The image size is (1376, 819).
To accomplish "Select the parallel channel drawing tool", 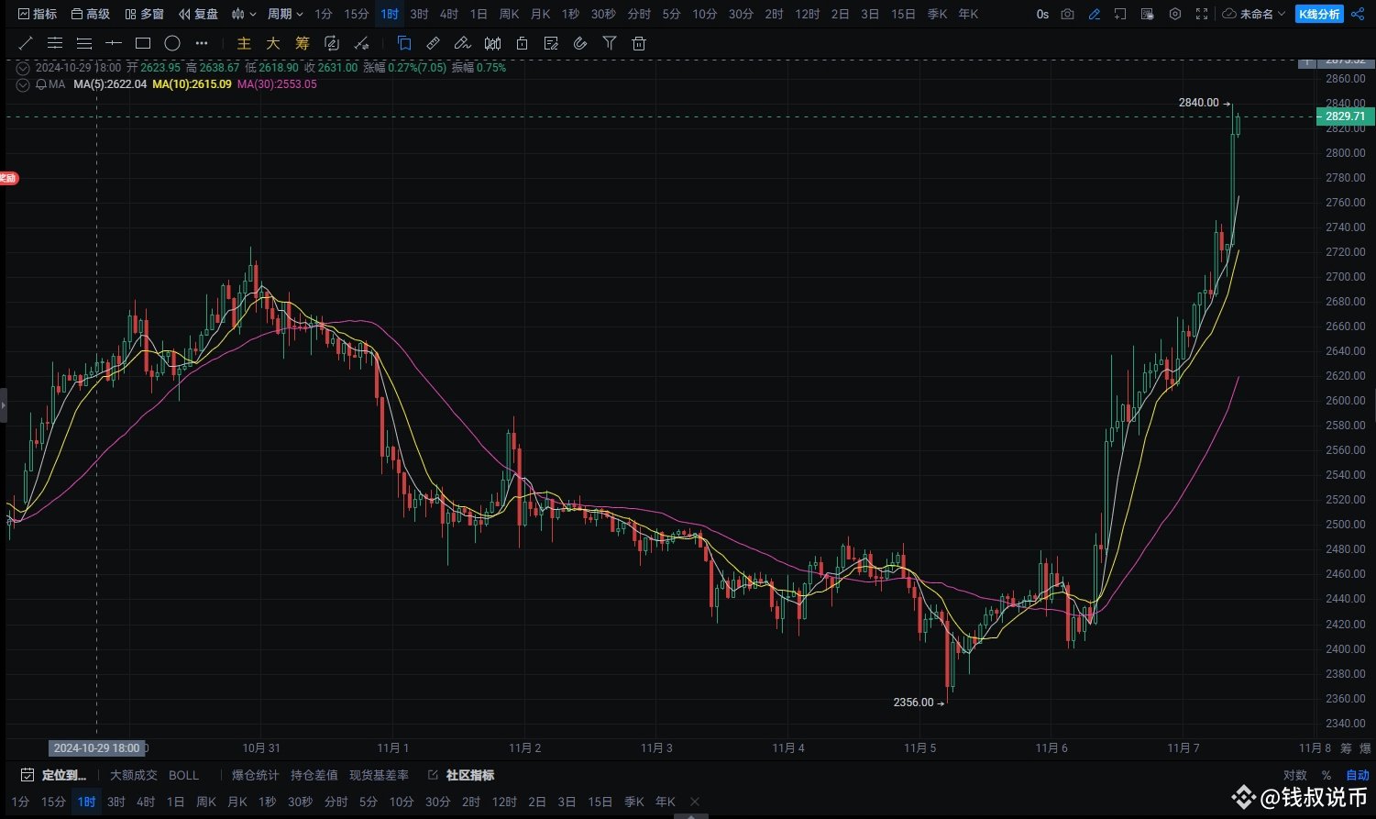I will (x=55, y=43).
